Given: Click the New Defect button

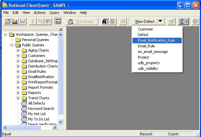Looking at the screenshot, I should (x=145, y=22).
